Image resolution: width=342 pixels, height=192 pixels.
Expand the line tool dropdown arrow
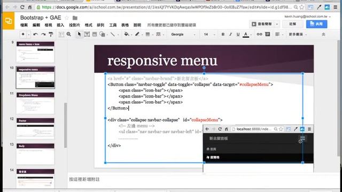point(118,35)
